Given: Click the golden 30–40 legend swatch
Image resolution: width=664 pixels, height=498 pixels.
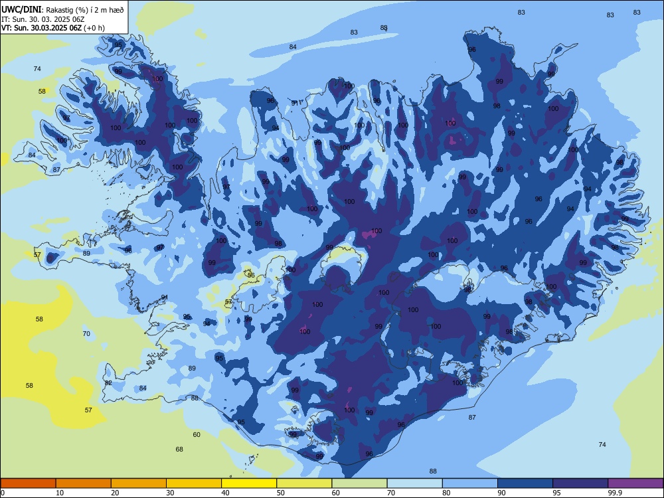Looking at the screenshot, I should 194,483.
